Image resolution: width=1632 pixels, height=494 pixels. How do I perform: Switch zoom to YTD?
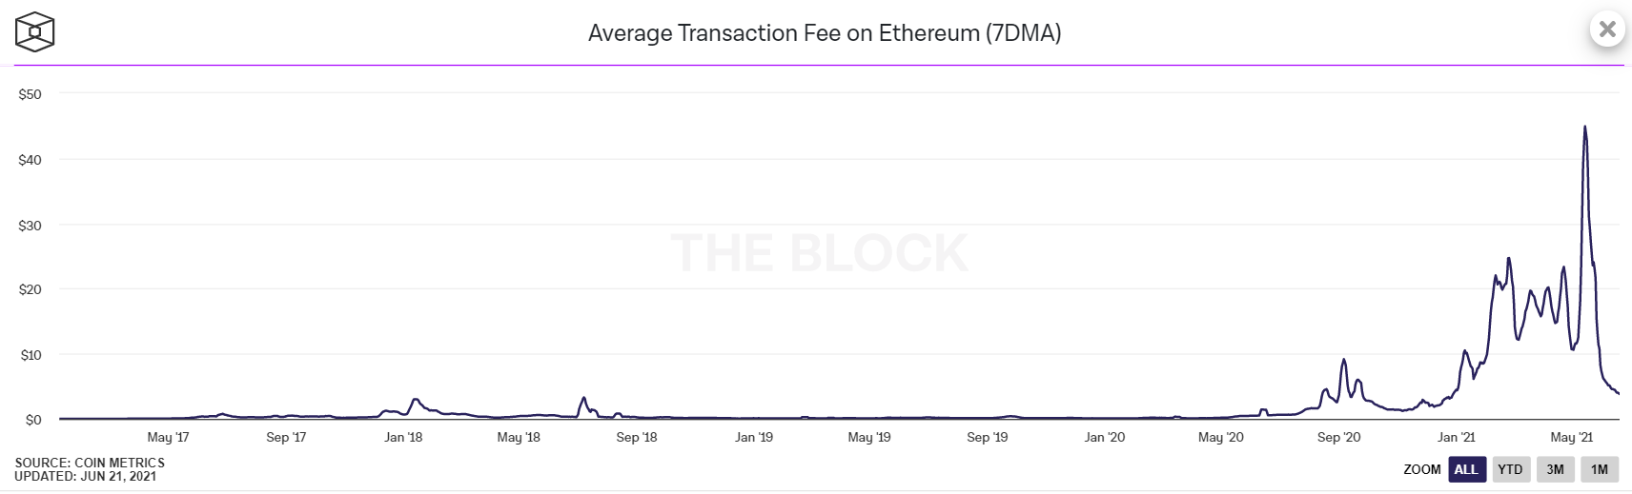click(x=1510, y=469)
